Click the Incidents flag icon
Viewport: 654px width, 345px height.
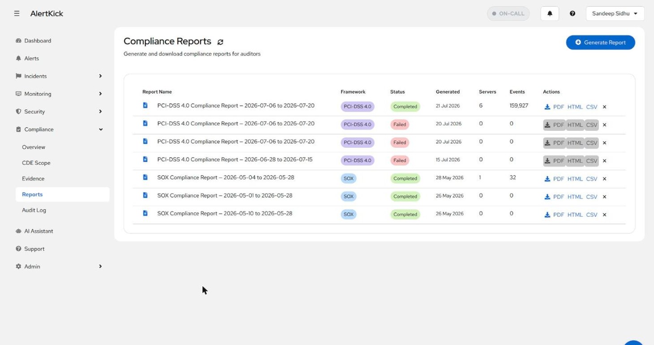pos(18,76)
